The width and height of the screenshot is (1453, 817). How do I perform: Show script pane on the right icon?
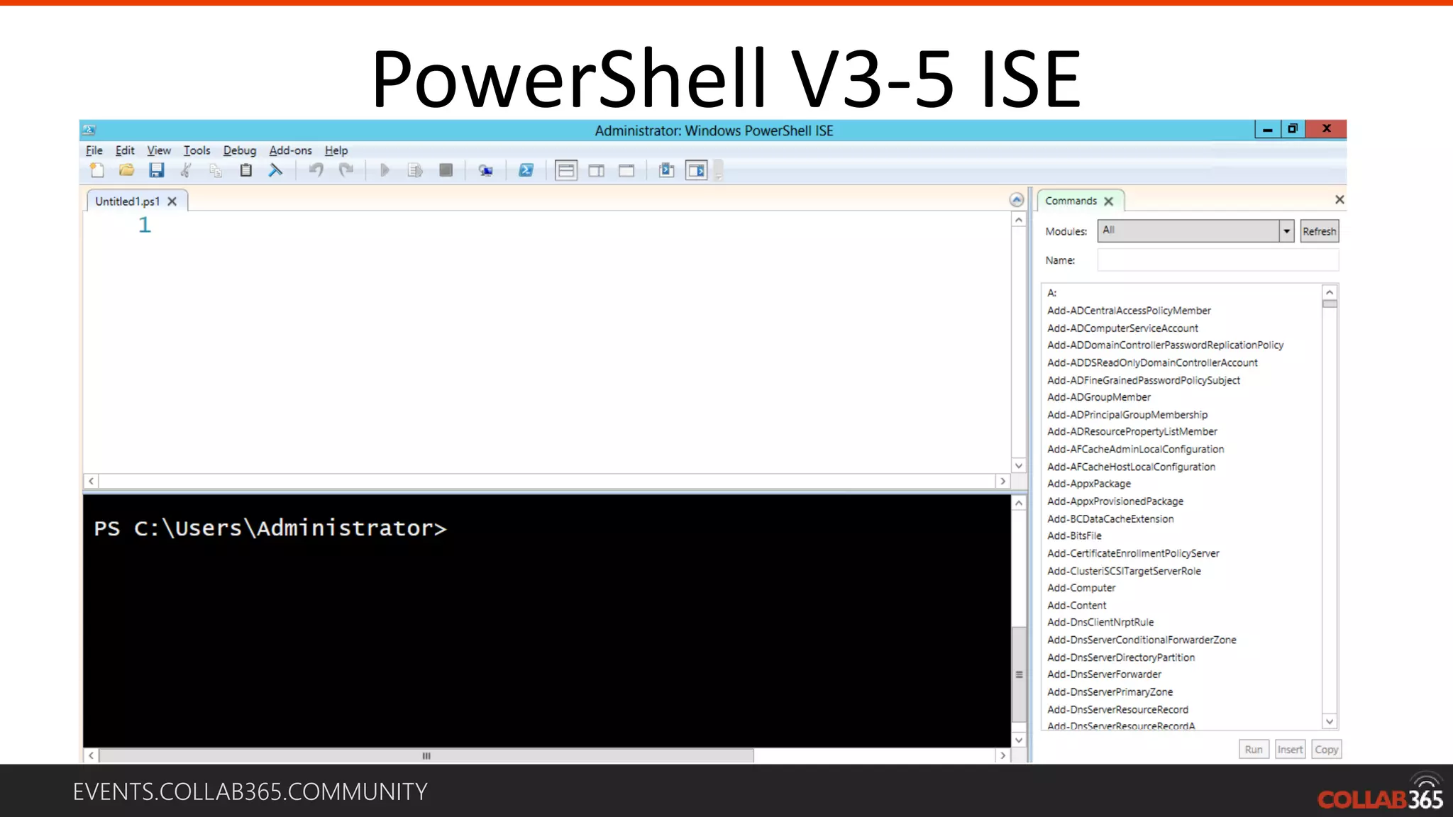click(597, 170)
